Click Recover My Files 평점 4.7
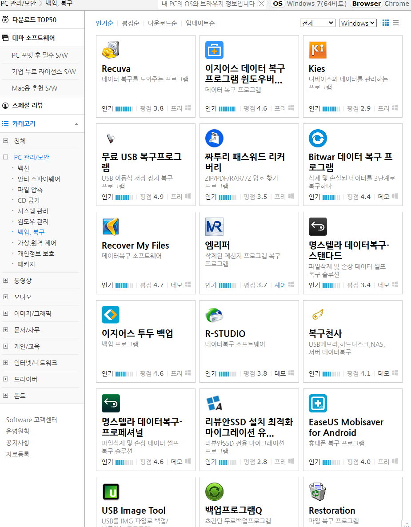Viewport: 411px width, 527px height. click(x=152, y=285)
